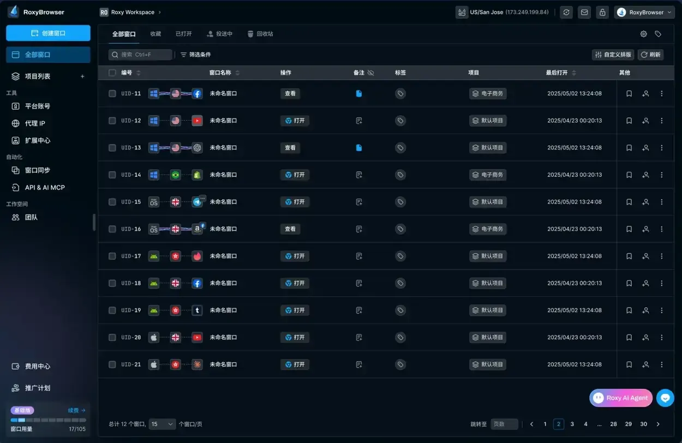
Task: Check the checkbox for UID-13 row
Action: [112, 148]
